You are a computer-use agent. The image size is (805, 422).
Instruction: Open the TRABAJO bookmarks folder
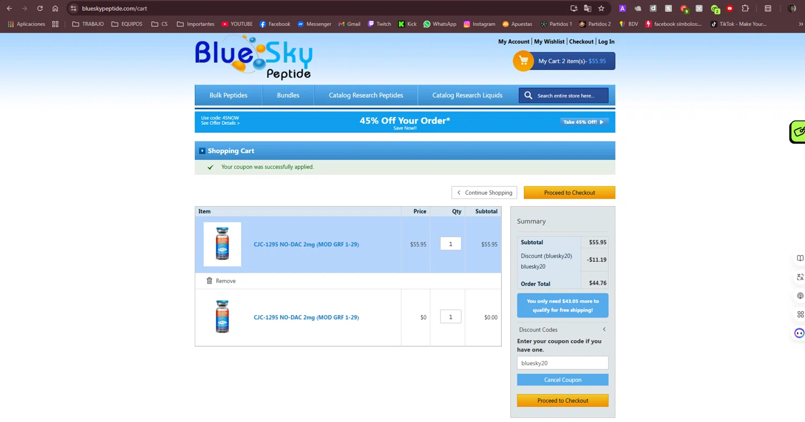(88, 24)
